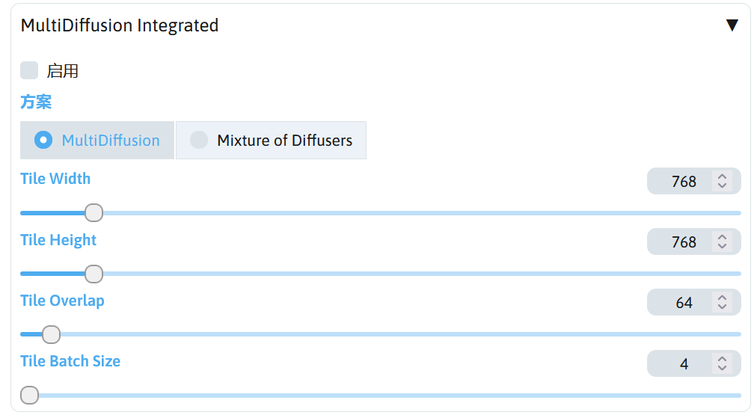Decrease Tile Overlap with down arrow
The height and width of the screenshot is (415, 754).
click(x=722, y=307)
